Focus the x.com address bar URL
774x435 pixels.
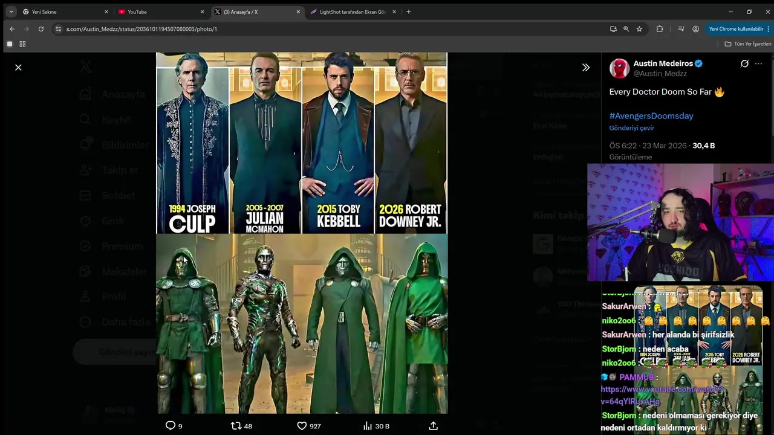pos(141,29)
